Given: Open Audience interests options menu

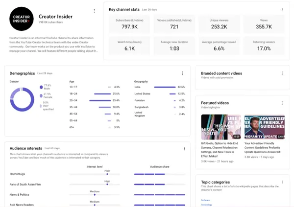Looking at the screenshot, I should click(x=184, y=148).
